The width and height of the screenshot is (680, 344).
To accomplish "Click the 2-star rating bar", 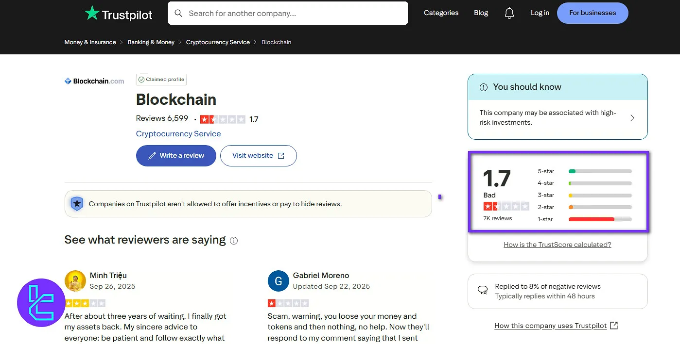I will [x=599, y=208].
